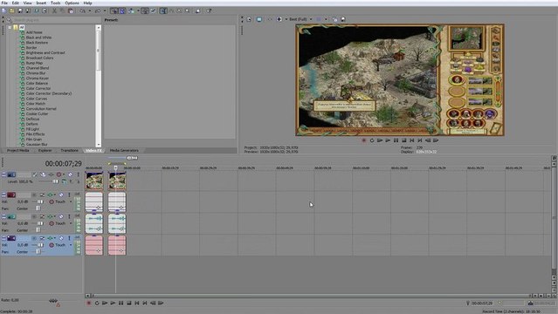
Task: Copy preview snapshot to clipboard icon
Action: pos(334,19)
